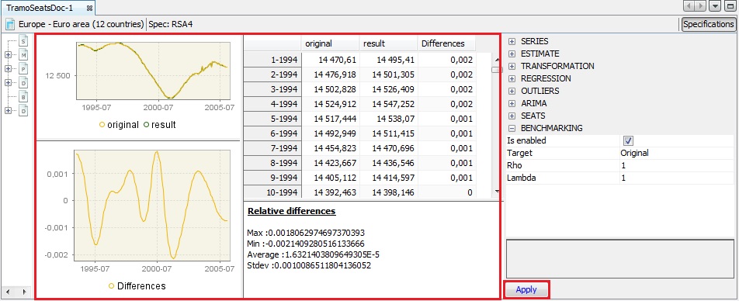Click the Lambda value field
This screenshot has height=301, width=739.
[677, 178]
